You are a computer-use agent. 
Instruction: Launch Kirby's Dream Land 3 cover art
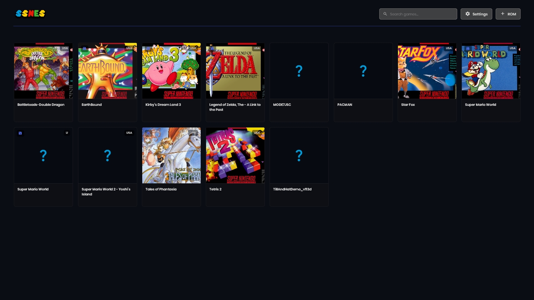pos(171,71)
